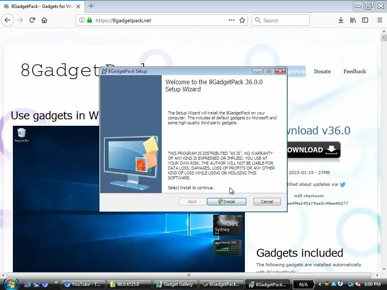Go forward in browser history
The height and width of the screenshot is (290, 387).
click(20, 20)
